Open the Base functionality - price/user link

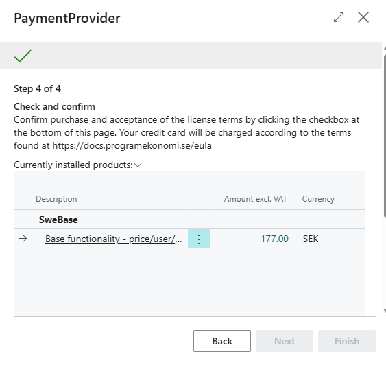click(x=114, y=239)
